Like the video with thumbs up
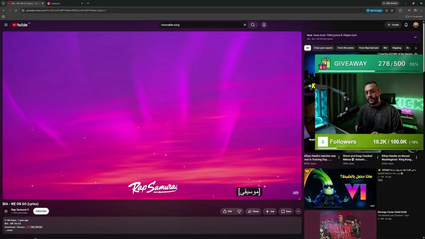The width and height of the screenshot is (425, 239). [227, 211]
